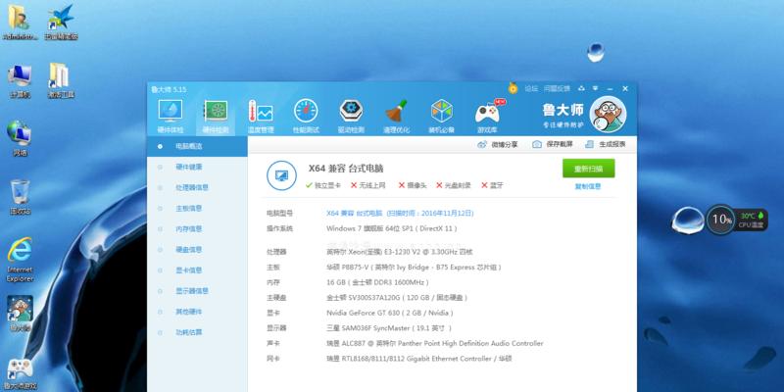Open the 硬件体检 hardware checkup module

coord(171,117)
